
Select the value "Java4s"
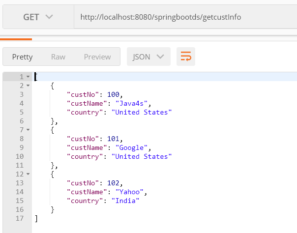[x=131, y=103]
